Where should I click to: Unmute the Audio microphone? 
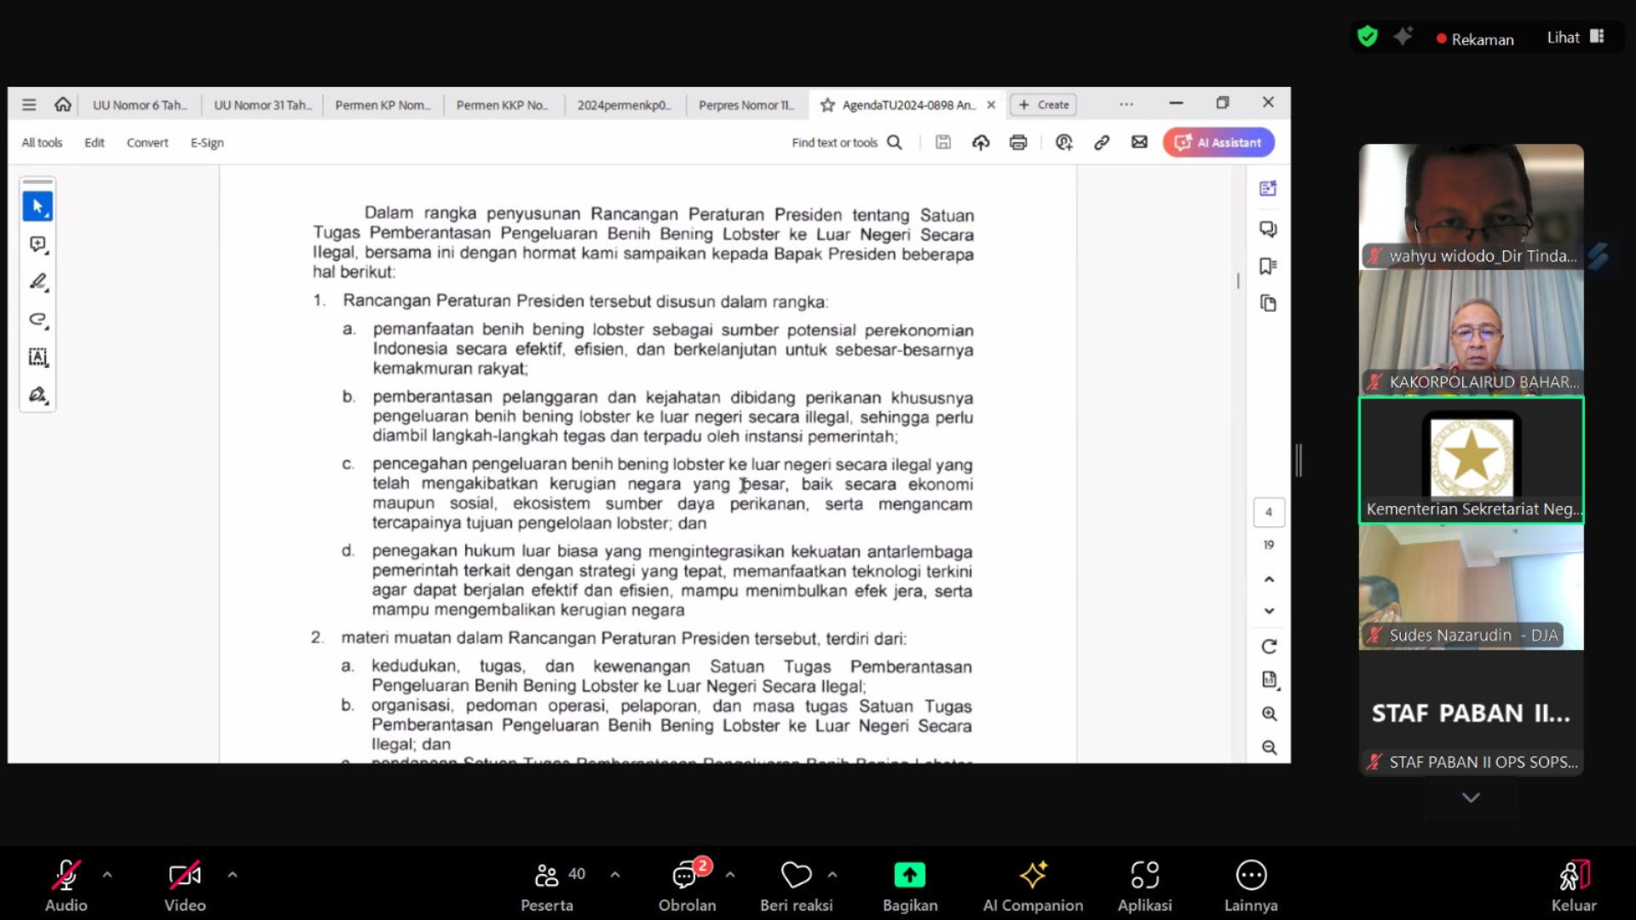point(66,886)
